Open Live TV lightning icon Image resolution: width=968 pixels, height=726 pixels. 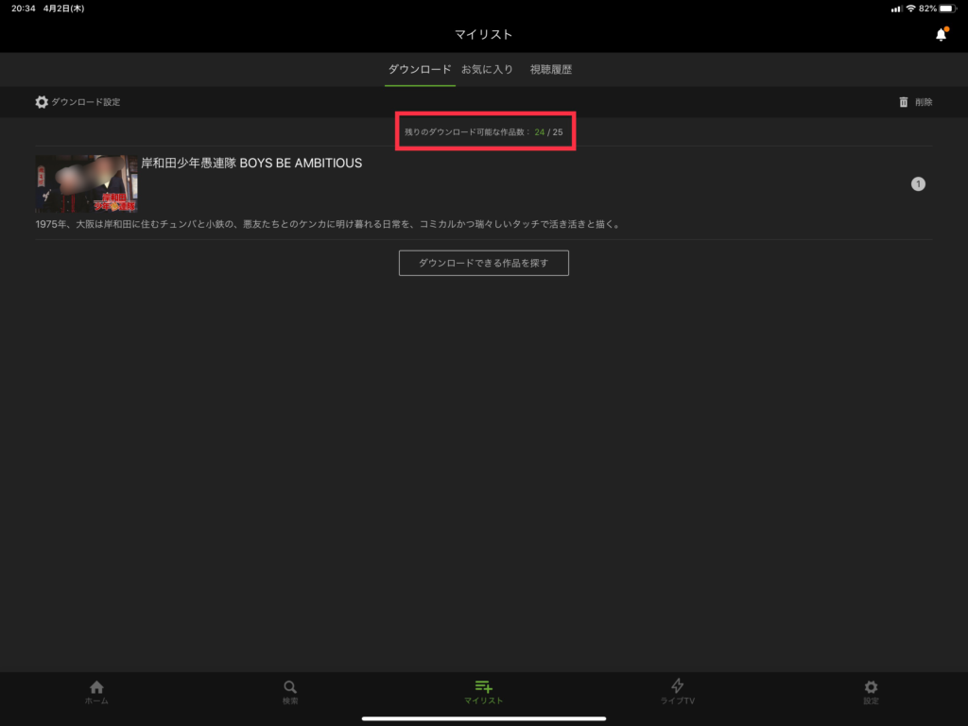click(x=677, y=686)
